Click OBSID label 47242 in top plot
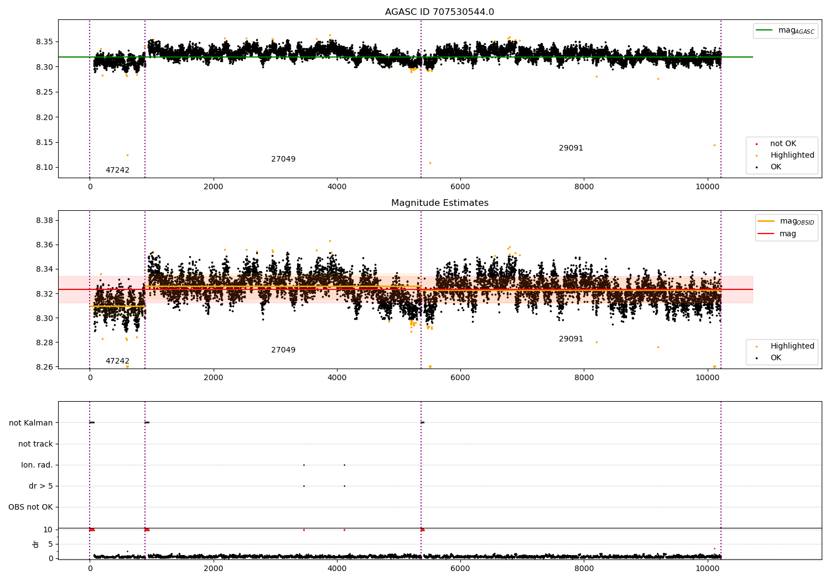 (117, 170)
